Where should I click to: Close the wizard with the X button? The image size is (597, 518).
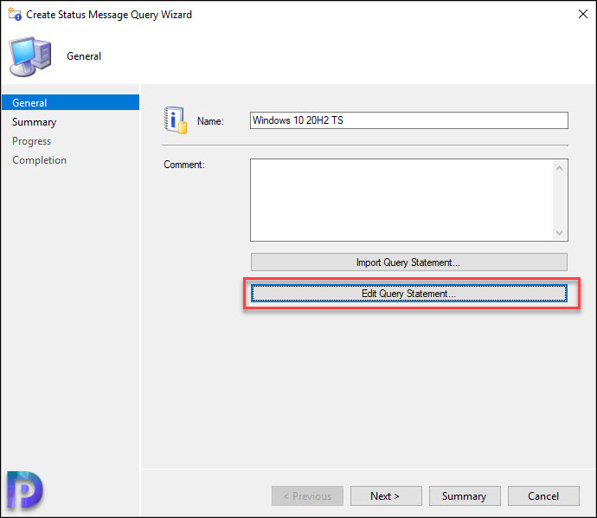[x=582, y=14]
